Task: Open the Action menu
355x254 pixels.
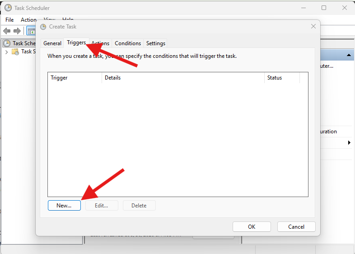Action: click(x=28, y=20)
